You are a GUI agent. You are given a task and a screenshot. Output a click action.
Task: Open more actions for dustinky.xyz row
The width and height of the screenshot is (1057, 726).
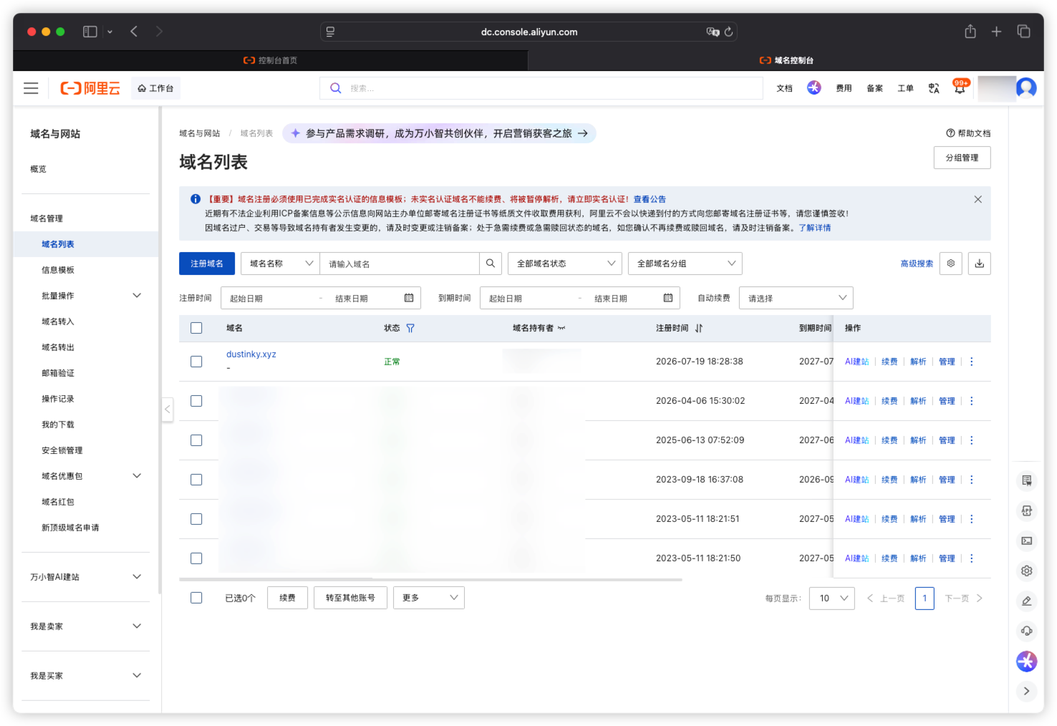[x=972, y=362]
